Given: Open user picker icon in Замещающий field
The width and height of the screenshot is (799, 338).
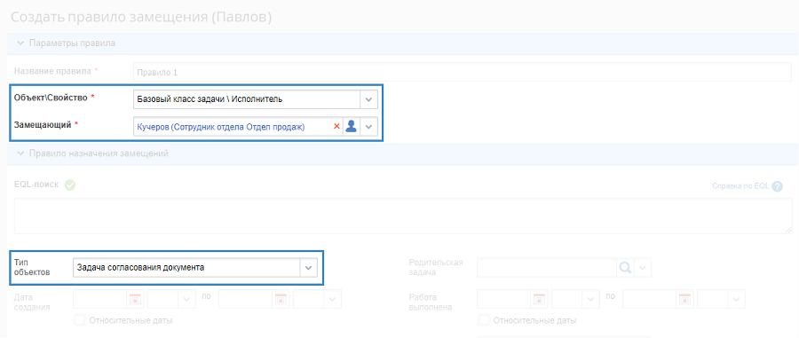Looking at the screenshot, I should point(351,127).
